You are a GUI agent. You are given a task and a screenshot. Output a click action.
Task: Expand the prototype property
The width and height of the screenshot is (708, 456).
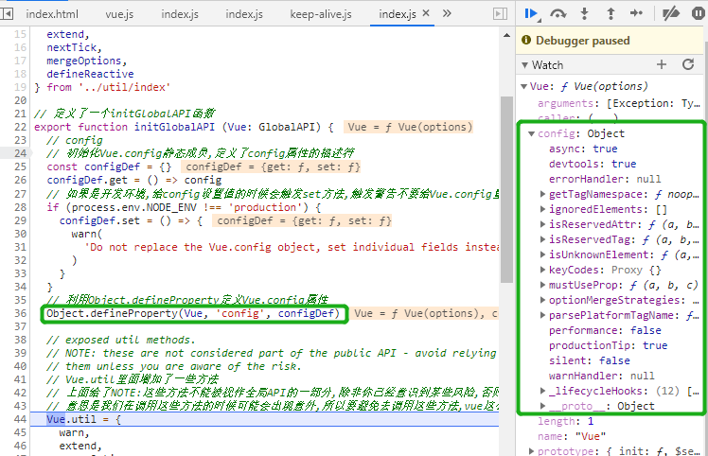(x=531, y=450)
